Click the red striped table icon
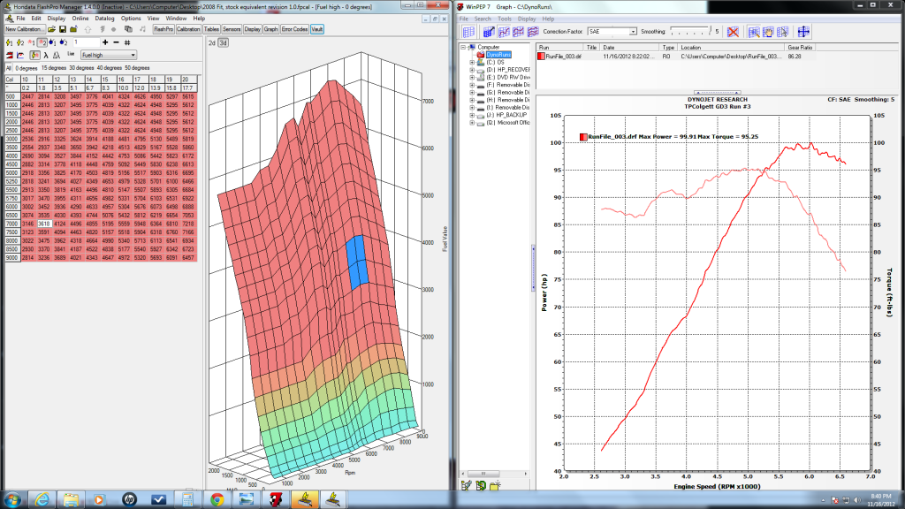 click(9, 56)
